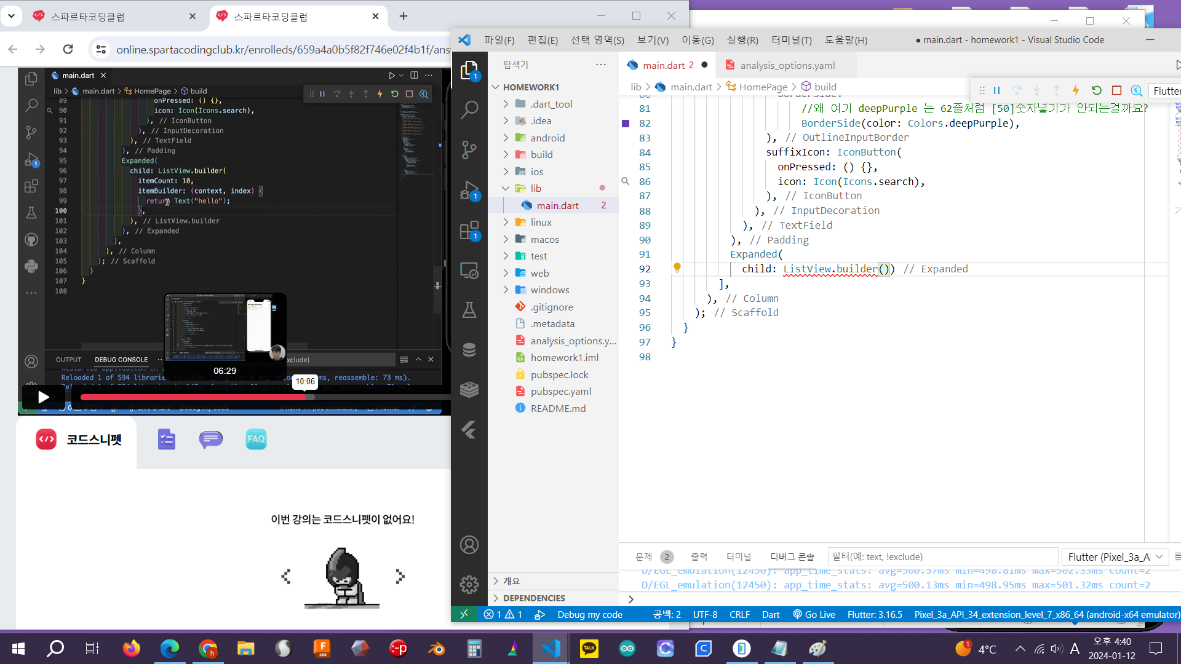Expand the linux folder
This screenshot has height=664, width=1181.
click(x=506, y=222)
